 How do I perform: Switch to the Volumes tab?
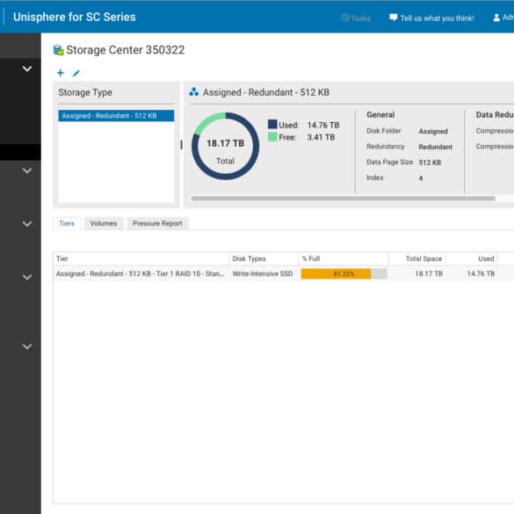(104, 223)
